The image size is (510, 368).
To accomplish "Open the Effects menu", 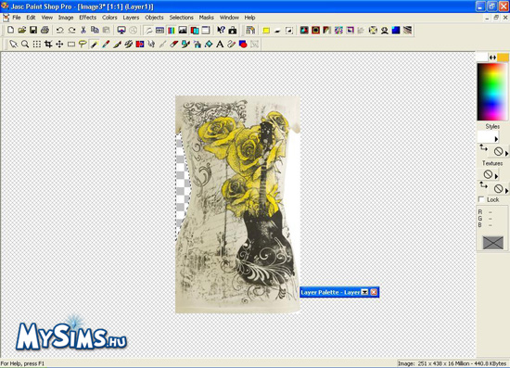I will (87, 18).
